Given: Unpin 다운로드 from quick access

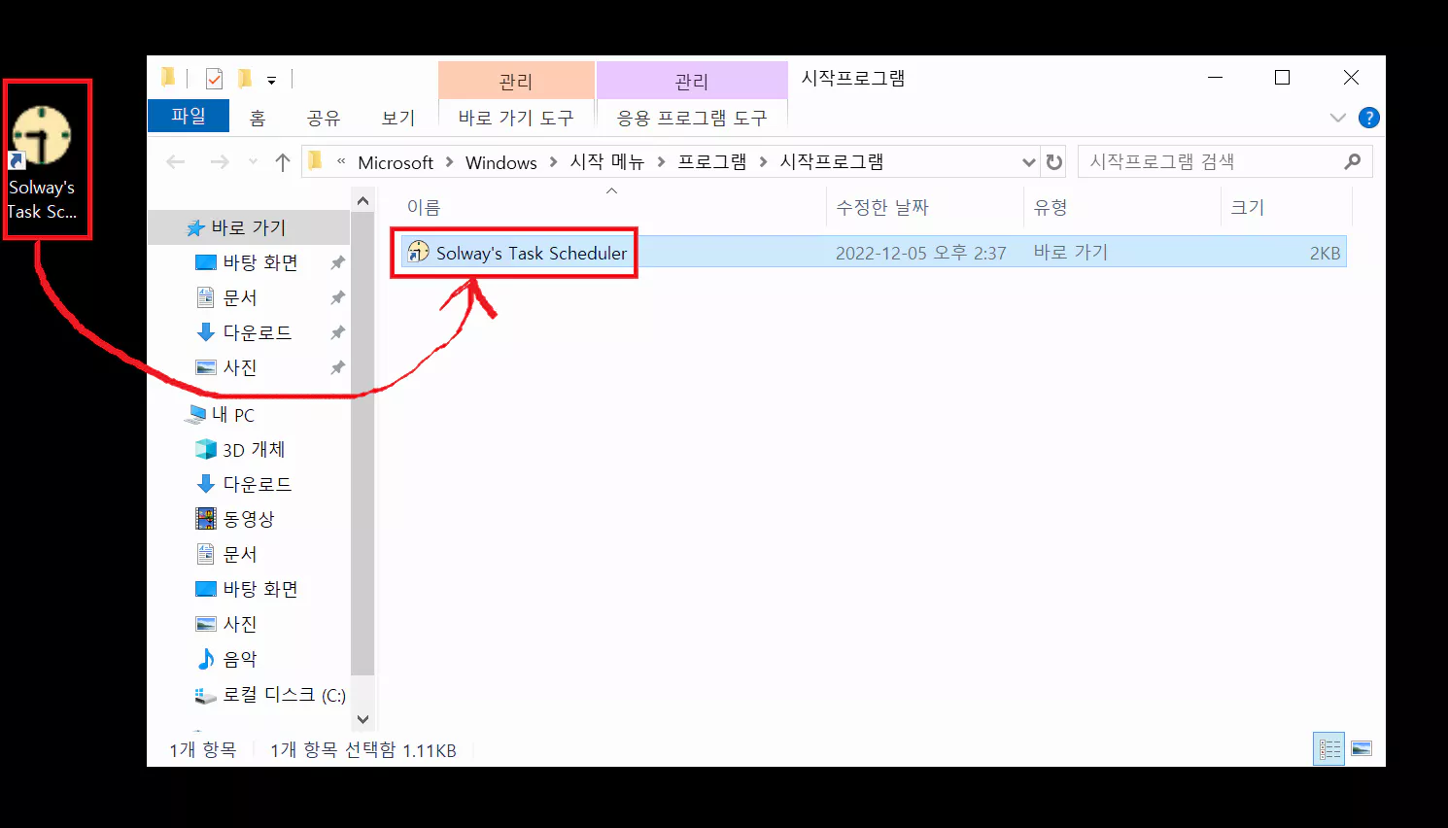Looking at the screenshot, I should pos(337,332).
